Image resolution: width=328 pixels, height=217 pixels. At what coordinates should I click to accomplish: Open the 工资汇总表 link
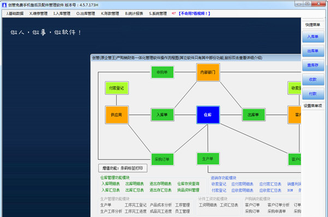tap(229, 205)
